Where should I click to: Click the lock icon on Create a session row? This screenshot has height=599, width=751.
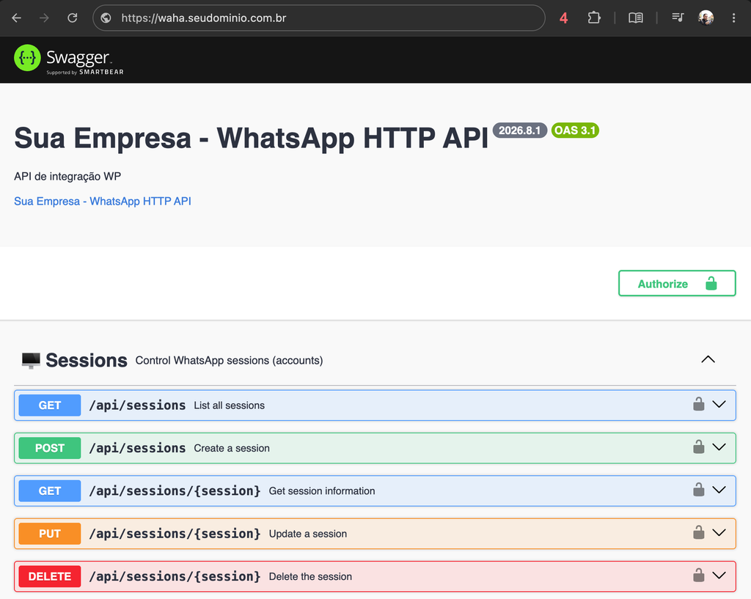coord(699,447)
